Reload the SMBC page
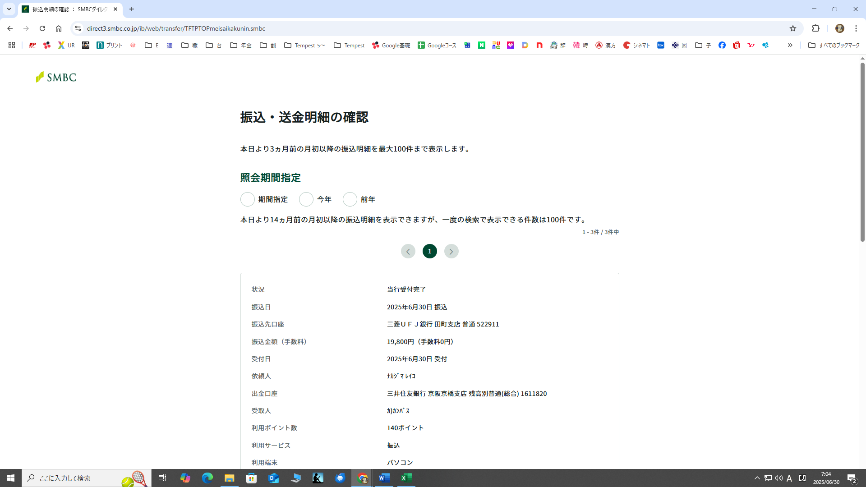This screenshot has height=487, width=866. (42, 28)
